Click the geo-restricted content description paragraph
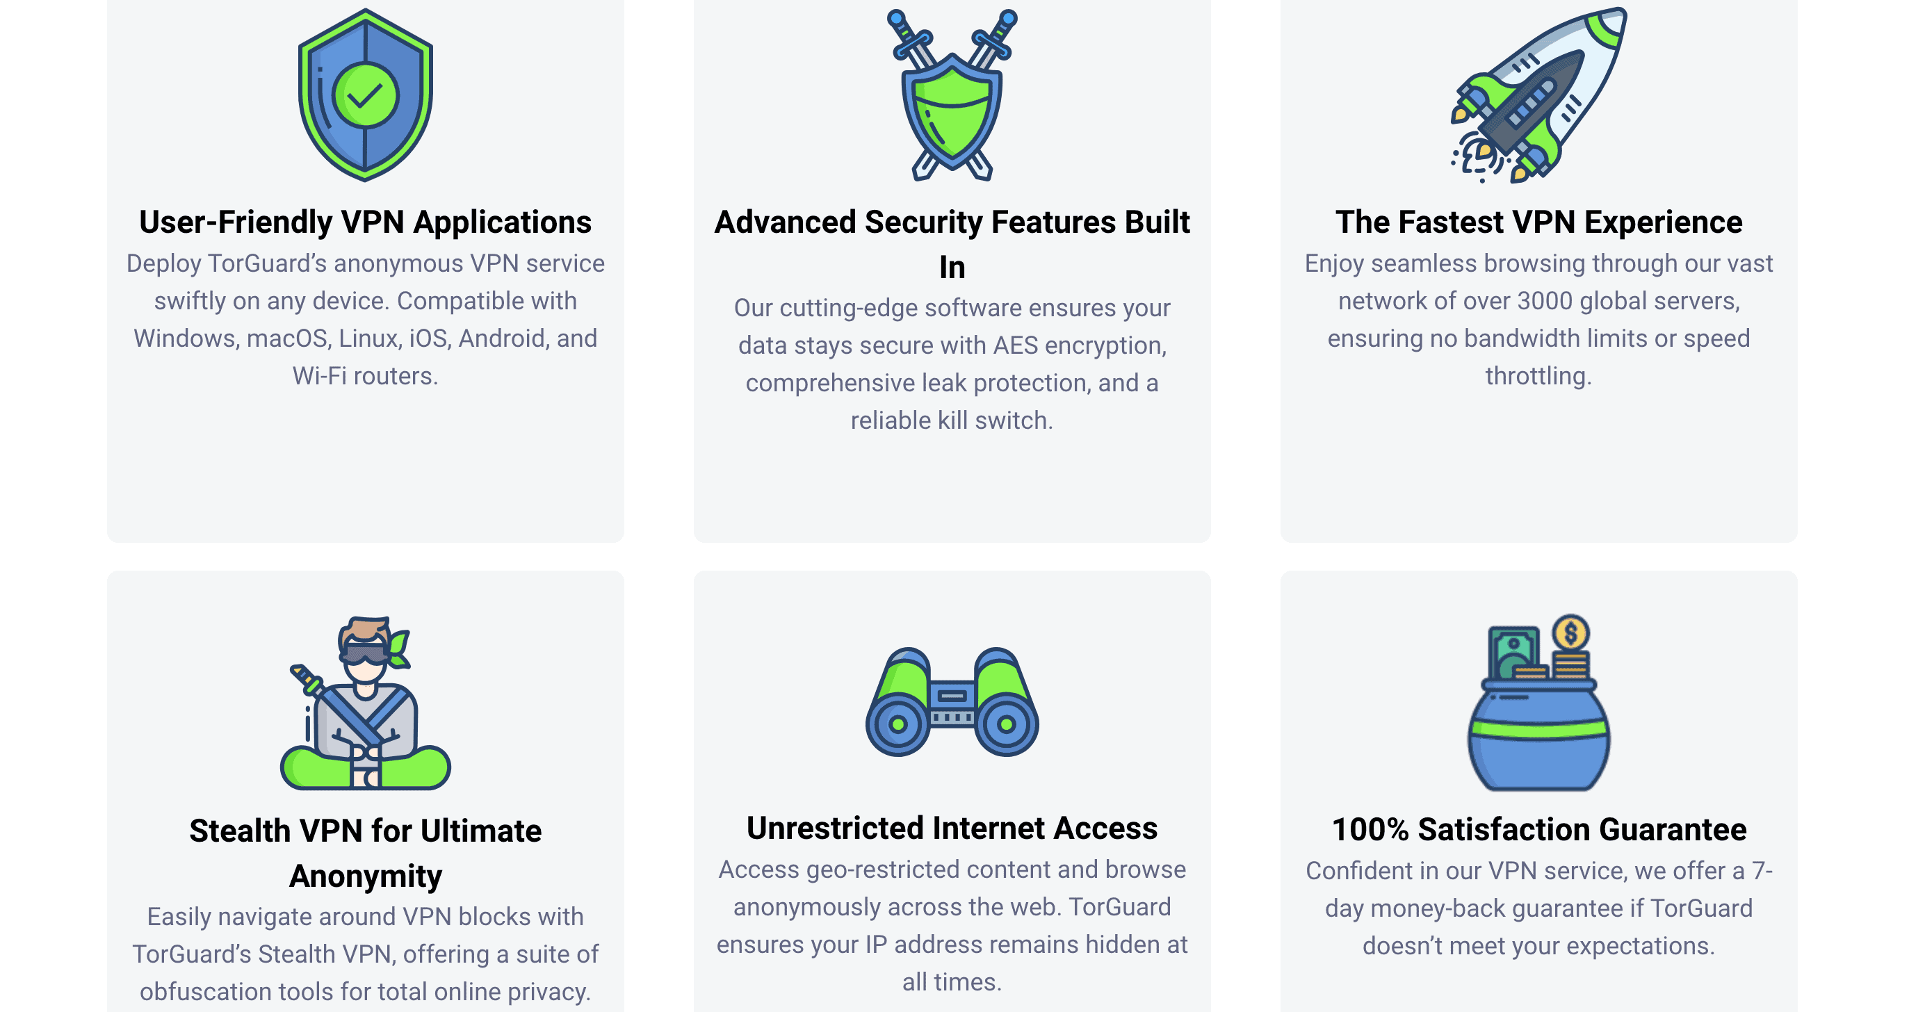Screen dimensions: 1909x1012 952,925
